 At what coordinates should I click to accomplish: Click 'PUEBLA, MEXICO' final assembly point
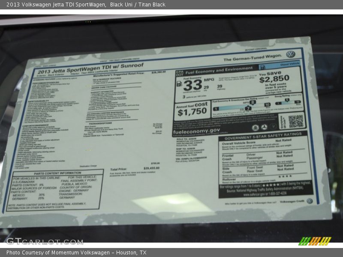click(74, 184)
